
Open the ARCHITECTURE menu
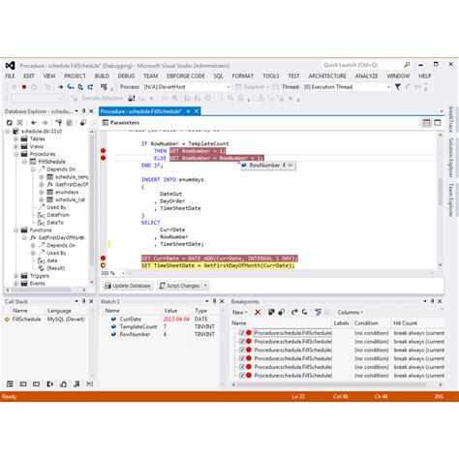327,76
